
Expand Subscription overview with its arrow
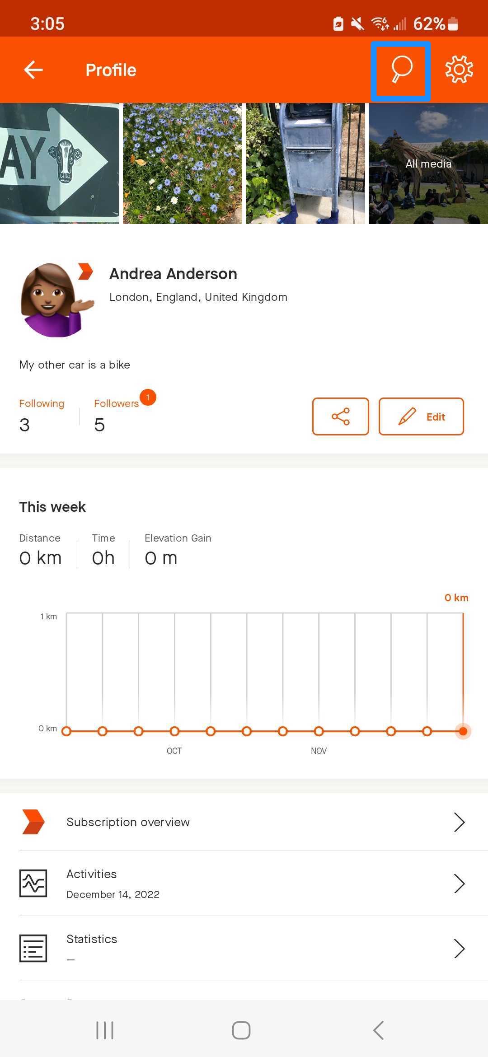pyautogui.click(x=459, y=822)
